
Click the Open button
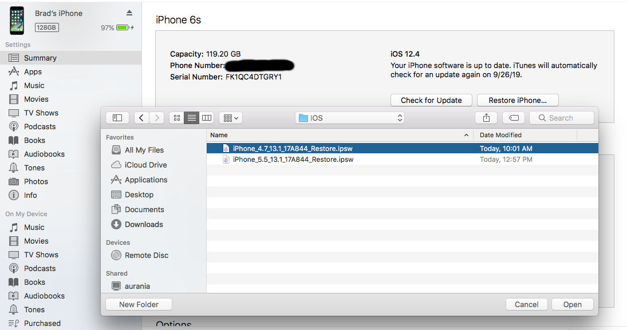tap(572, 304)
